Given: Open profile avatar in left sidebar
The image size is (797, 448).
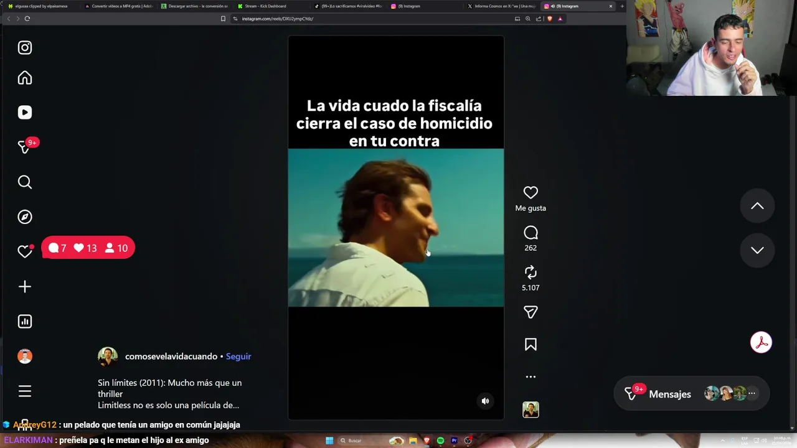Looking at the screenshot, I should [x=25, y=357].
